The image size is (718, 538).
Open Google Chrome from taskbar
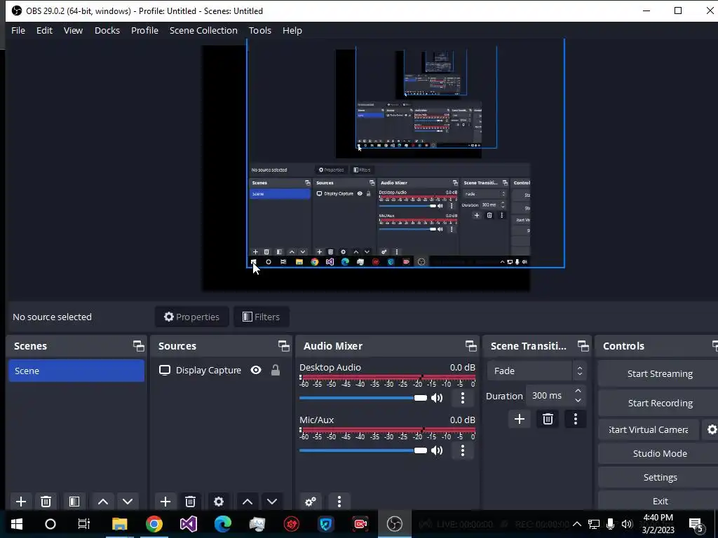[154, 524]
